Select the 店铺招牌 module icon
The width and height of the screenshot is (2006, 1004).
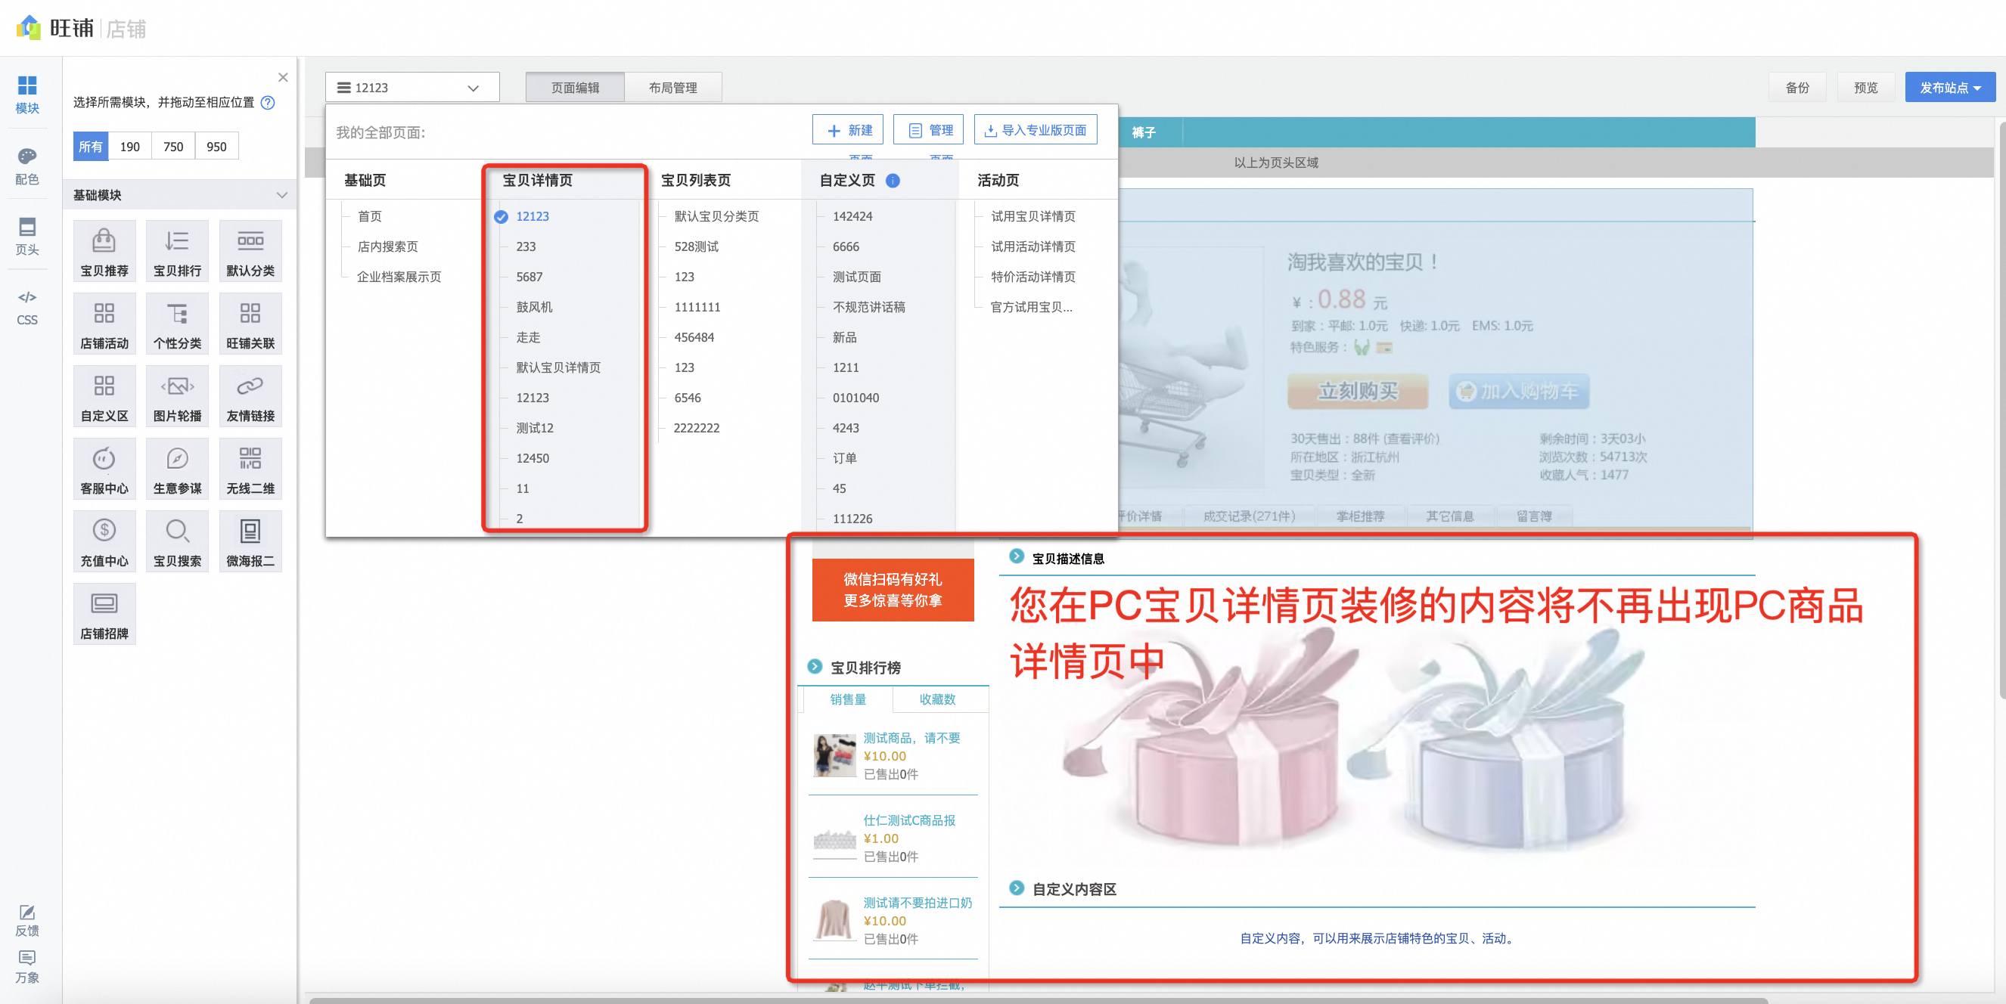click(x=104, y=613)
